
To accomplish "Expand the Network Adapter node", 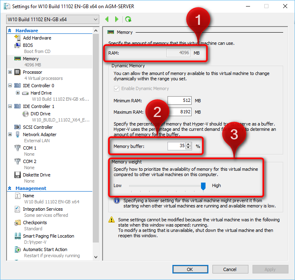I will click(10, 134).
